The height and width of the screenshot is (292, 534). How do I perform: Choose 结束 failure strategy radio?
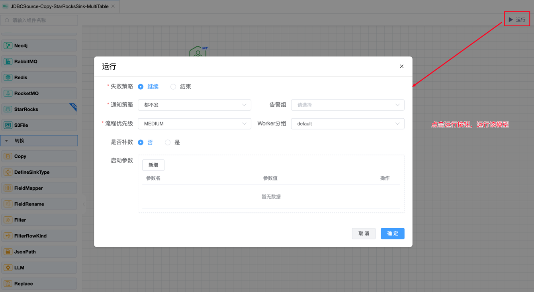pyautogui.click(x=173, y=87)
